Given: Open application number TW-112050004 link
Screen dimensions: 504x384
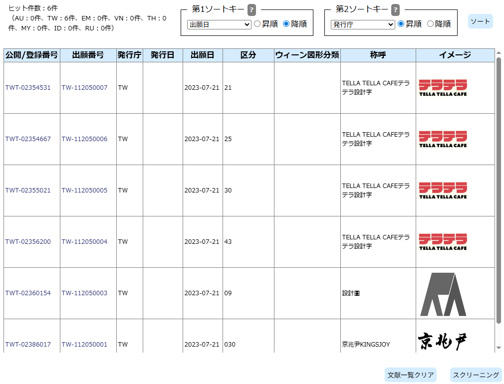Looking at the screenshot, I should point(84,242).
